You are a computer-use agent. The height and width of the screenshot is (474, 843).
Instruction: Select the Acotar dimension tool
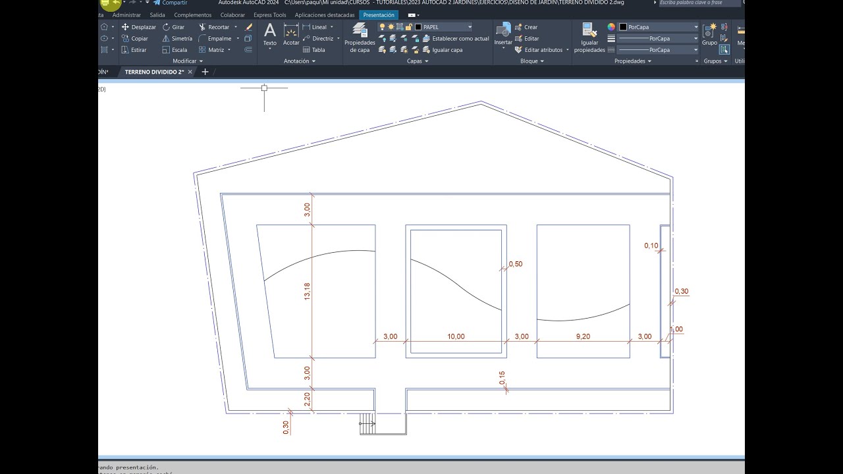coord(291,35)
